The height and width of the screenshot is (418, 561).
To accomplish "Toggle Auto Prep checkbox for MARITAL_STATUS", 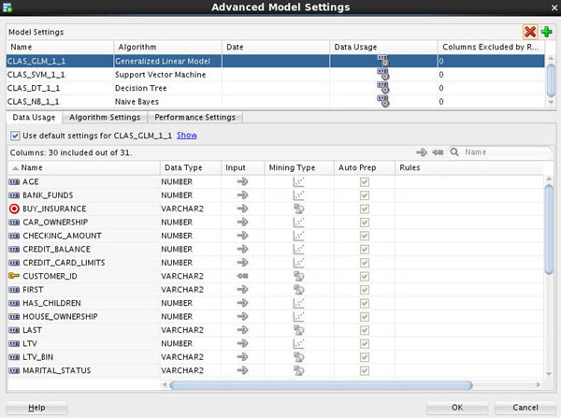I will click(365, 370).
